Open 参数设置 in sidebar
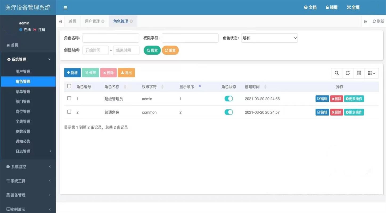Image resolution: width=386 pixels, height=213 pixels. (x=23, y=132)
